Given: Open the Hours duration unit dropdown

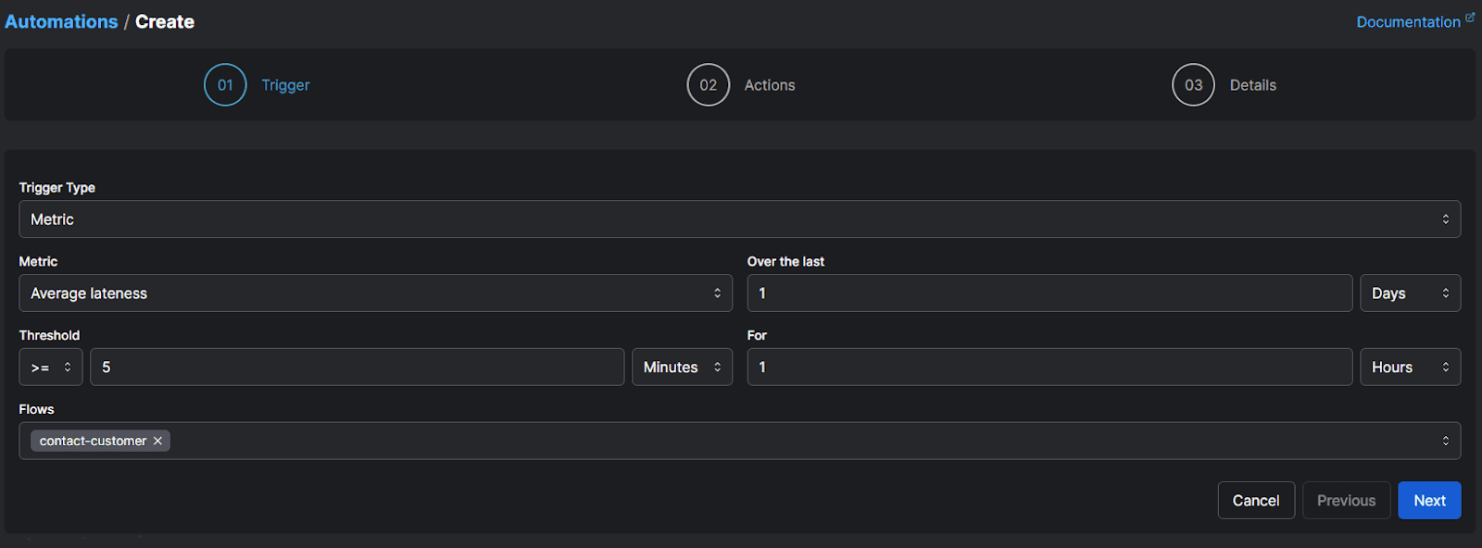Looking at the screenshot, I should click(1410, 367).
